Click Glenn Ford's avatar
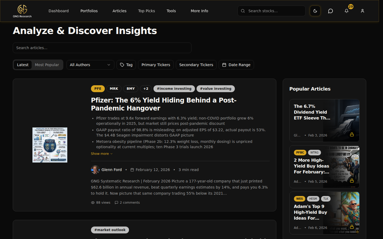Viewport: 383px width, 239px height. pyautogui.click(x=95, y=170)
